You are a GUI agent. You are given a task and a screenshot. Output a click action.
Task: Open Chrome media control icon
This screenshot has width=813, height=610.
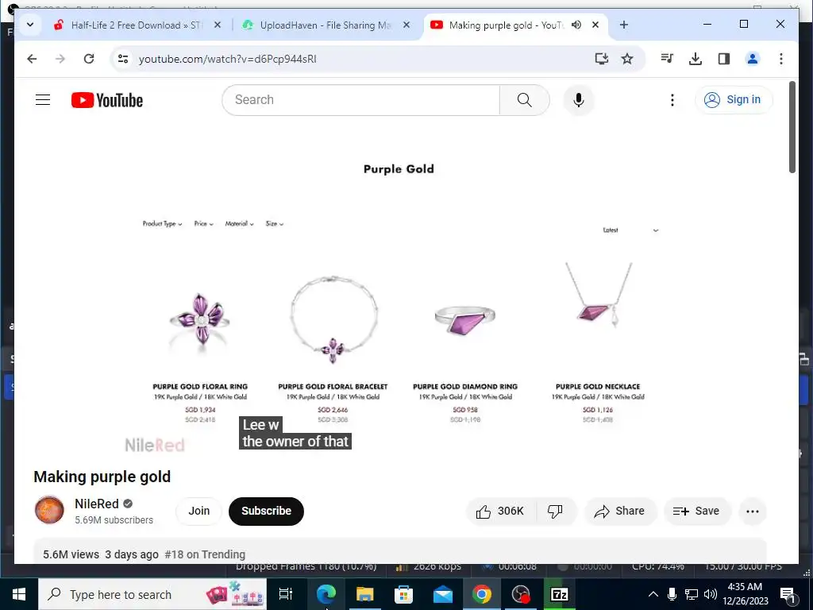pyautogui.click(x=667, y=59)
